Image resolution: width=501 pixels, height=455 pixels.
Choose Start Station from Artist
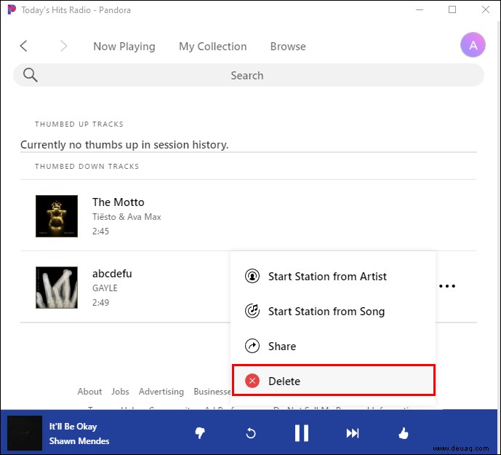point(333,276)
